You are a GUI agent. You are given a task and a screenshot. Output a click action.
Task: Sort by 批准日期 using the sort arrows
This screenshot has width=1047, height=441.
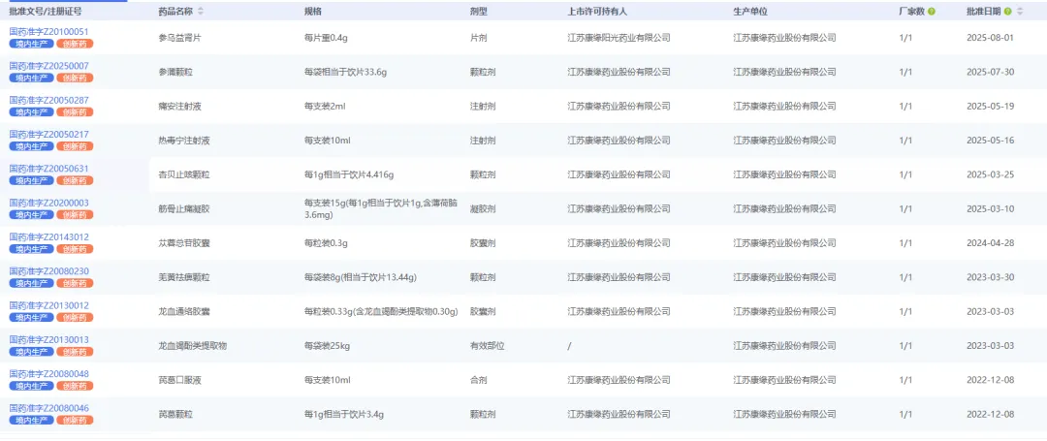[x=1019, y=12]
